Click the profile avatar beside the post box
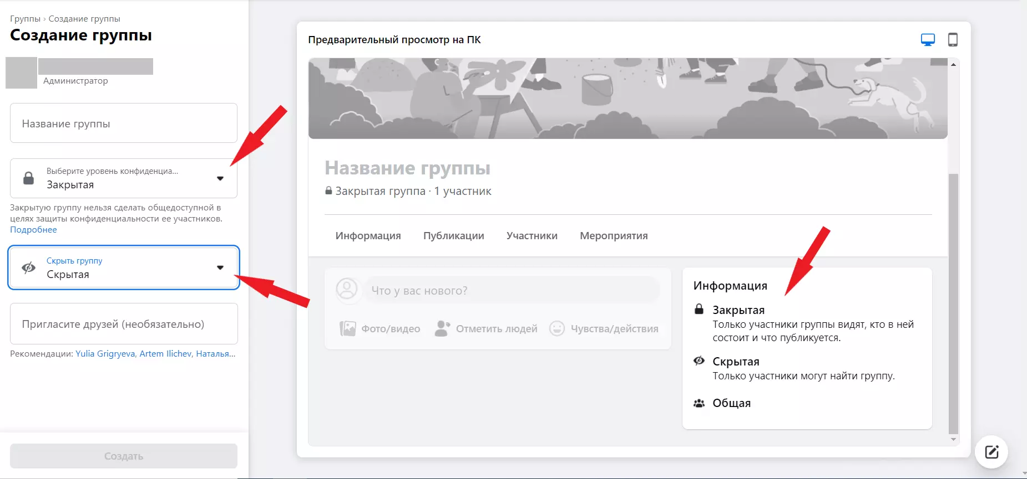The image size is (1027, 479). click(347, 290)
